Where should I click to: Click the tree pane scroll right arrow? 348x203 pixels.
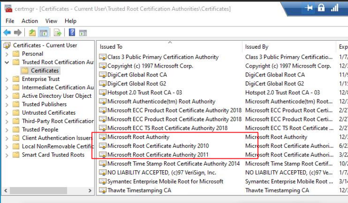click(x=90, y=191)
